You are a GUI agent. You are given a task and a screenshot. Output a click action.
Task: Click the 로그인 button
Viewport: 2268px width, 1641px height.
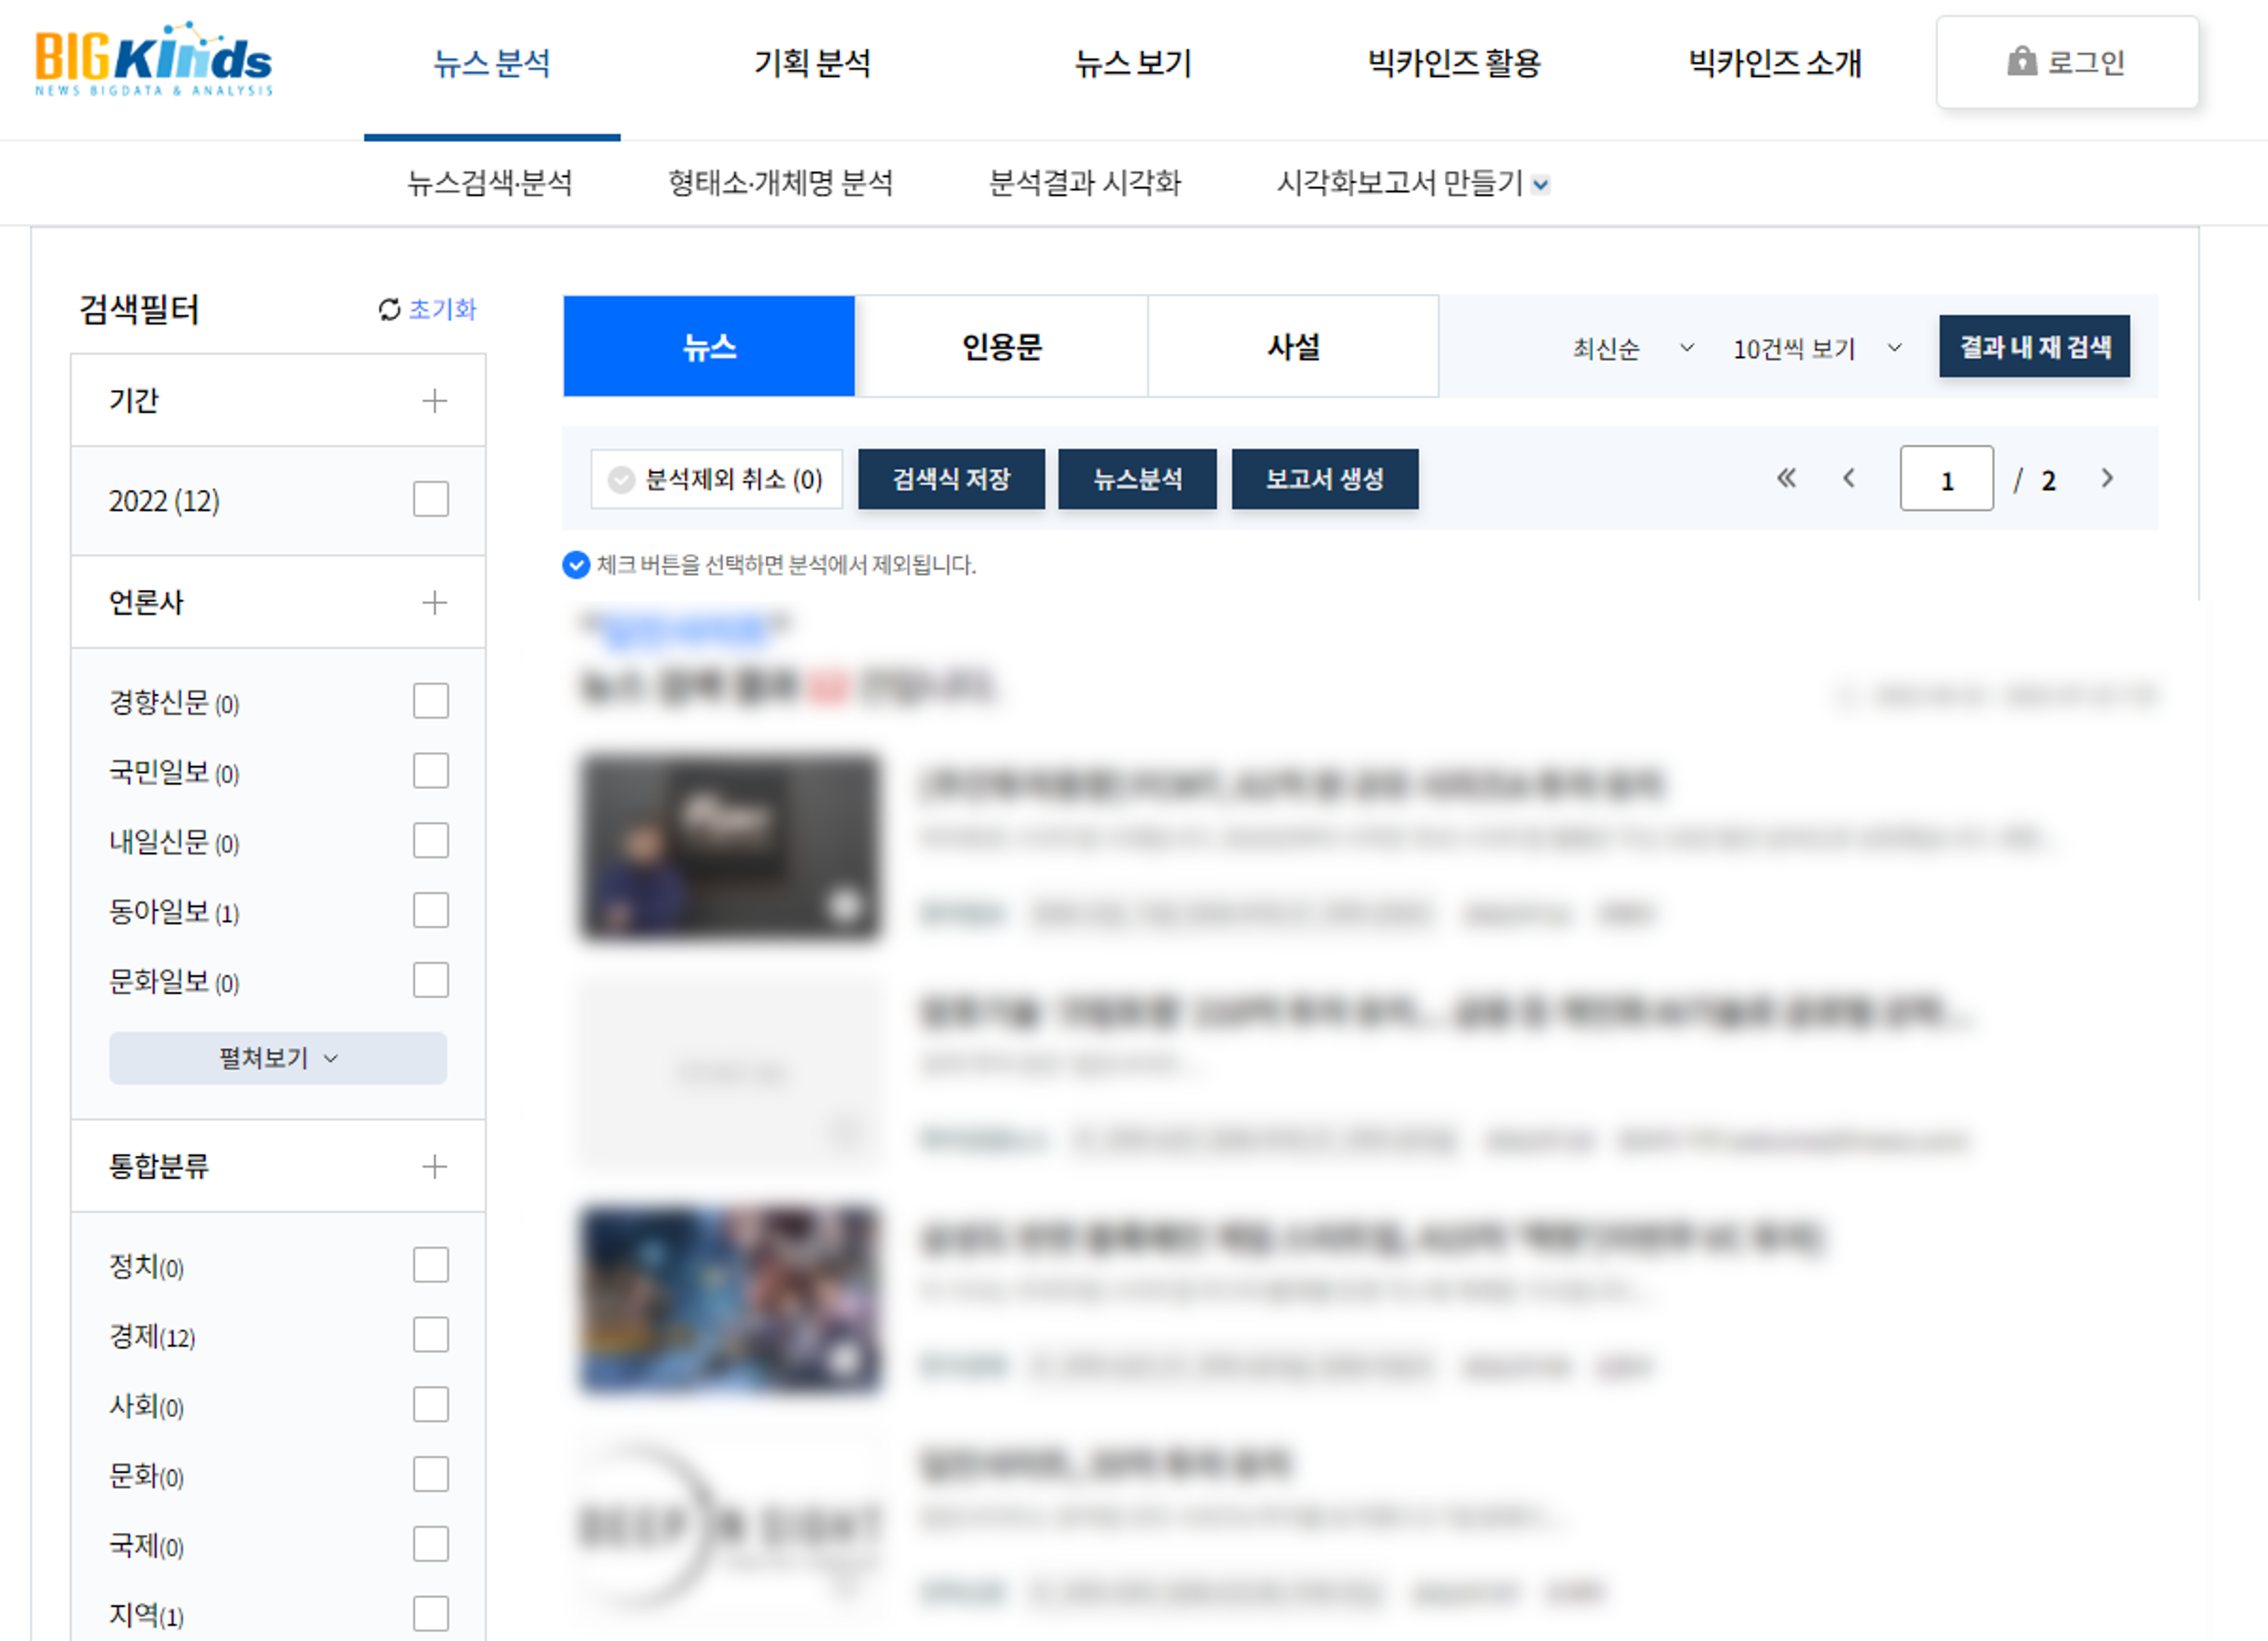point(2067,62)
